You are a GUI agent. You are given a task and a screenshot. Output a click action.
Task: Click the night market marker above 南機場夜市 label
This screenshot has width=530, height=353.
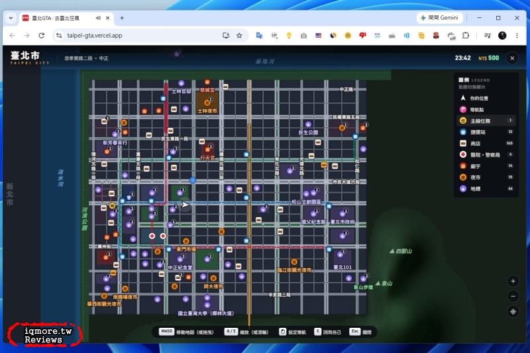click(x=125, y=289)
